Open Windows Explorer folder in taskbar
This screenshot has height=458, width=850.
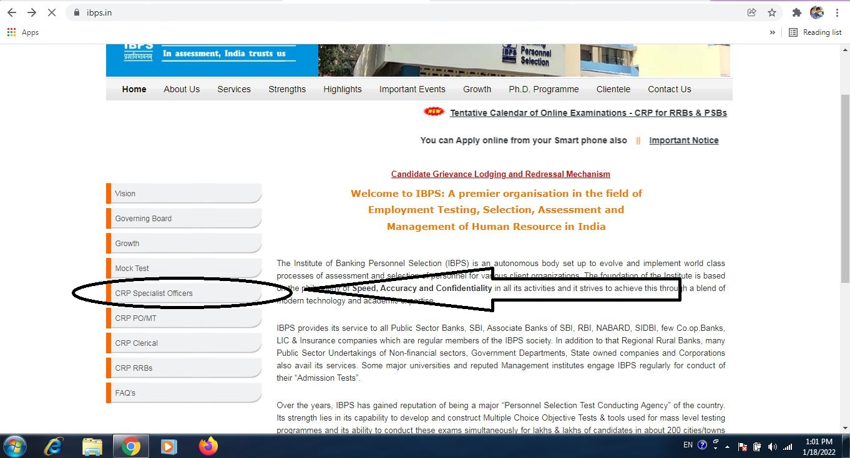[92, 446]
